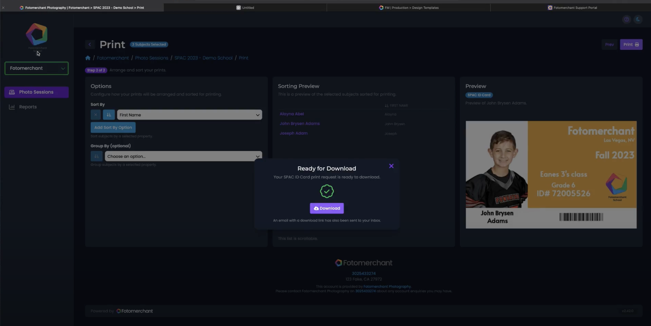Screen dimensions: 651x326
Task: Click the 3 Subjects Selected badge
Action: 149,44
